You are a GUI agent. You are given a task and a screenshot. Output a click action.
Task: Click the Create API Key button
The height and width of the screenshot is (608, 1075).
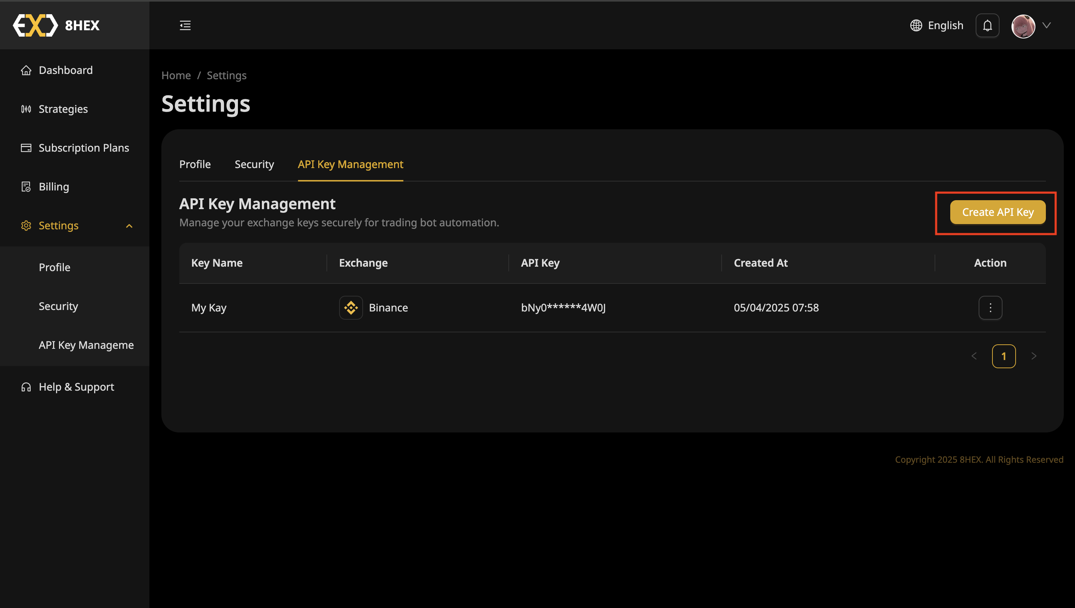tap(997, 212)
